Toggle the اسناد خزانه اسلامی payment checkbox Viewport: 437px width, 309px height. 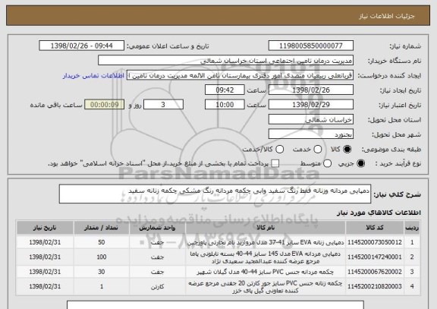(x=275, y=164)
